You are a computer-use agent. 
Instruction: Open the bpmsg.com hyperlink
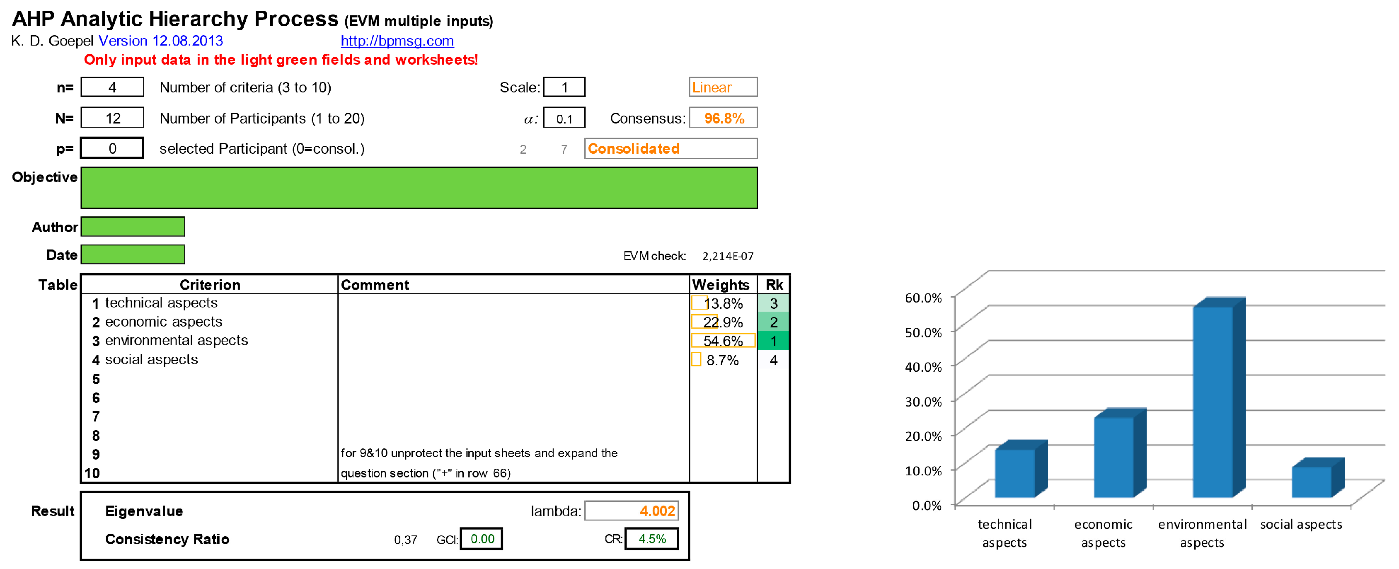point(397,41)
